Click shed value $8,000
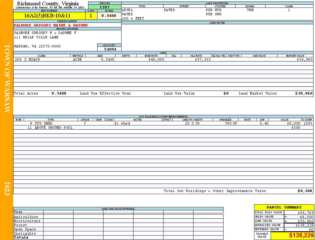Image resolution: width=315 pixels, height=240 pixels. tap(294, 124)
